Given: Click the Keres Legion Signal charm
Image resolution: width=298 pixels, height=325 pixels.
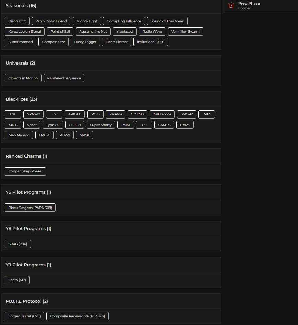Looking at the screenshot, I should click(24, 31).
